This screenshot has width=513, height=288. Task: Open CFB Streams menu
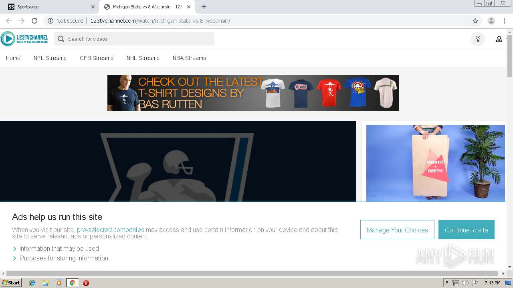pyautogui.click(x=97, y=58)
